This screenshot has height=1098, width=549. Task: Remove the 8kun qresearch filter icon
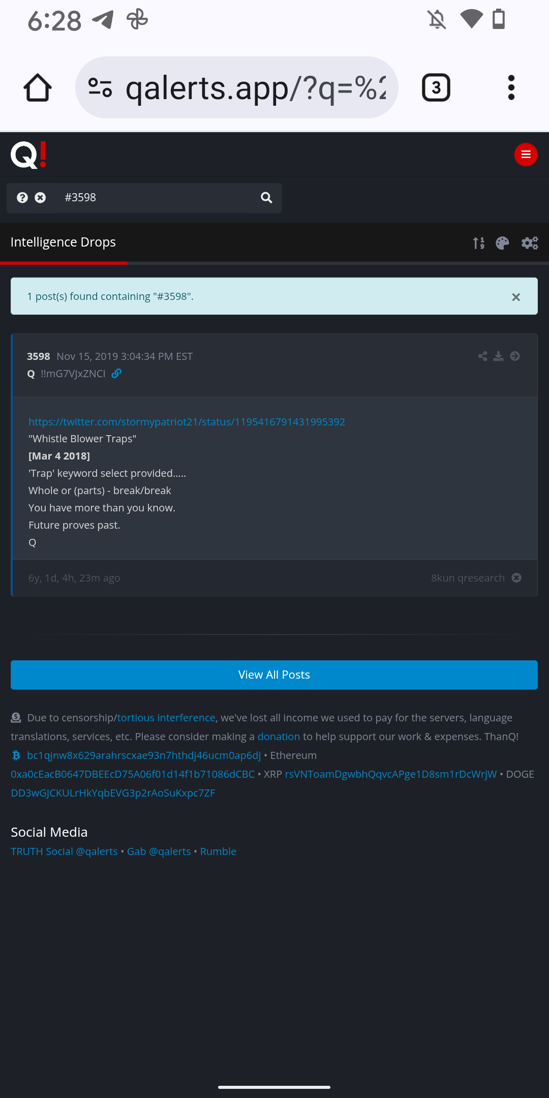[x=516, y=578]
